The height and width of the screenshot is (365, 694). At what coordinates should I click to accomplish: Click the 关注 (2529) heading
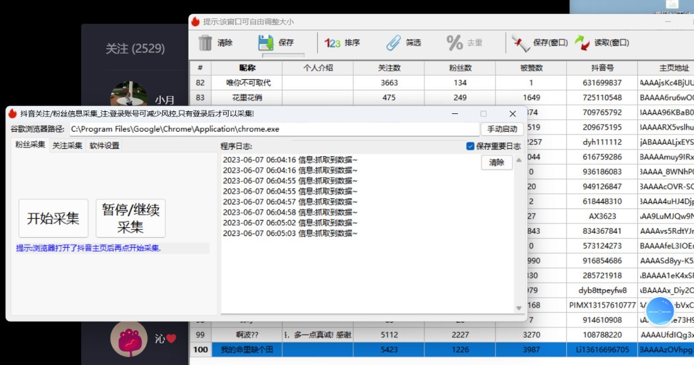click(x=135, y=48)
